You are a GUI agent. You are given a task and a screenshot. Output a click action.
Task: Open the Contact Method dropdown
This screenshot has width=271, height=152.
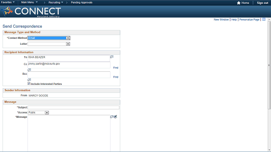click(x=49, y=38)
